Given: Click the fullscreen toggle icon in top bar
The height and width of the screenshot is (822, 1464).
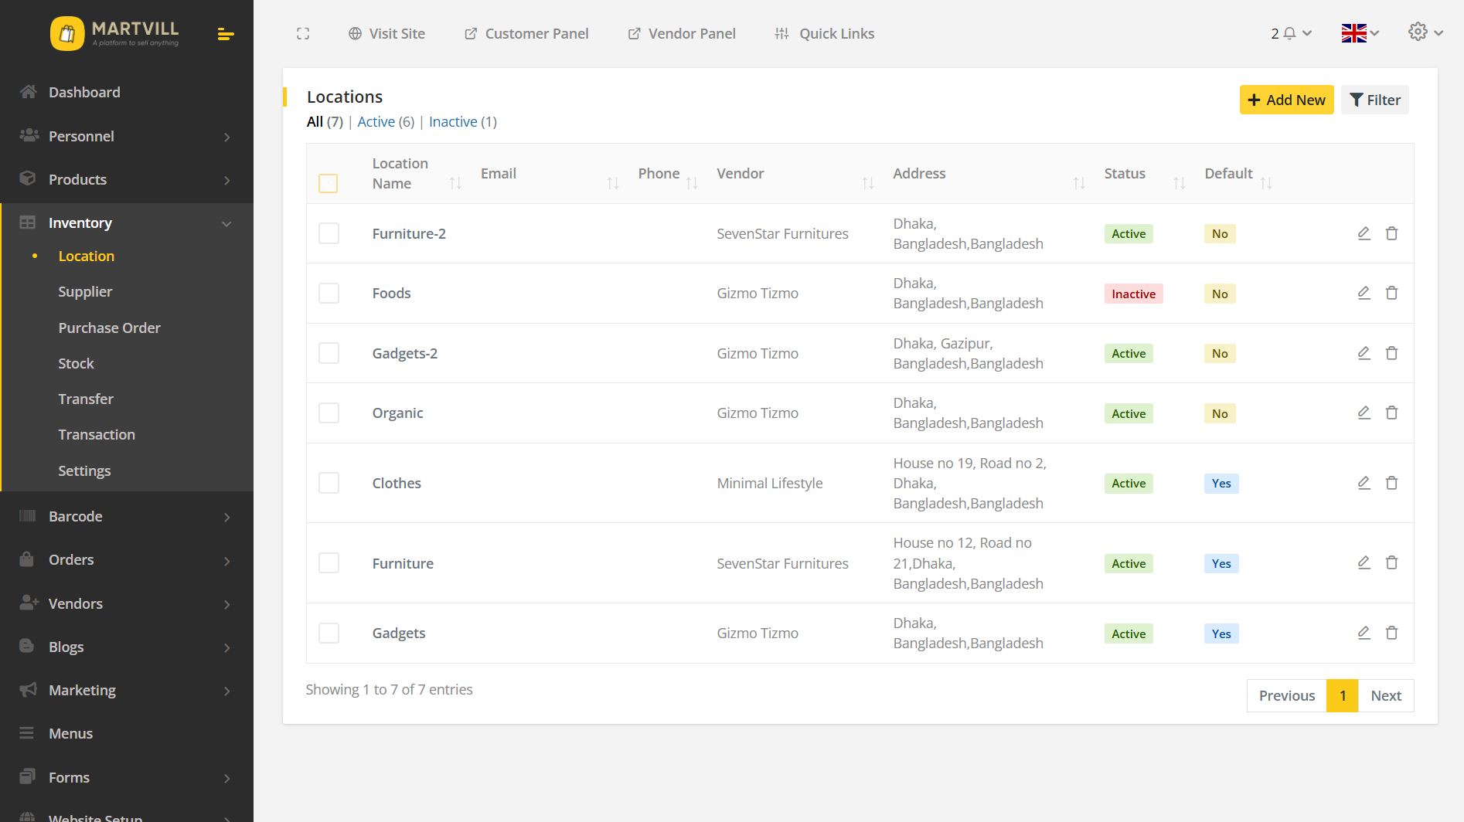Looking at the screenshot, I should [x=303, y=33].
